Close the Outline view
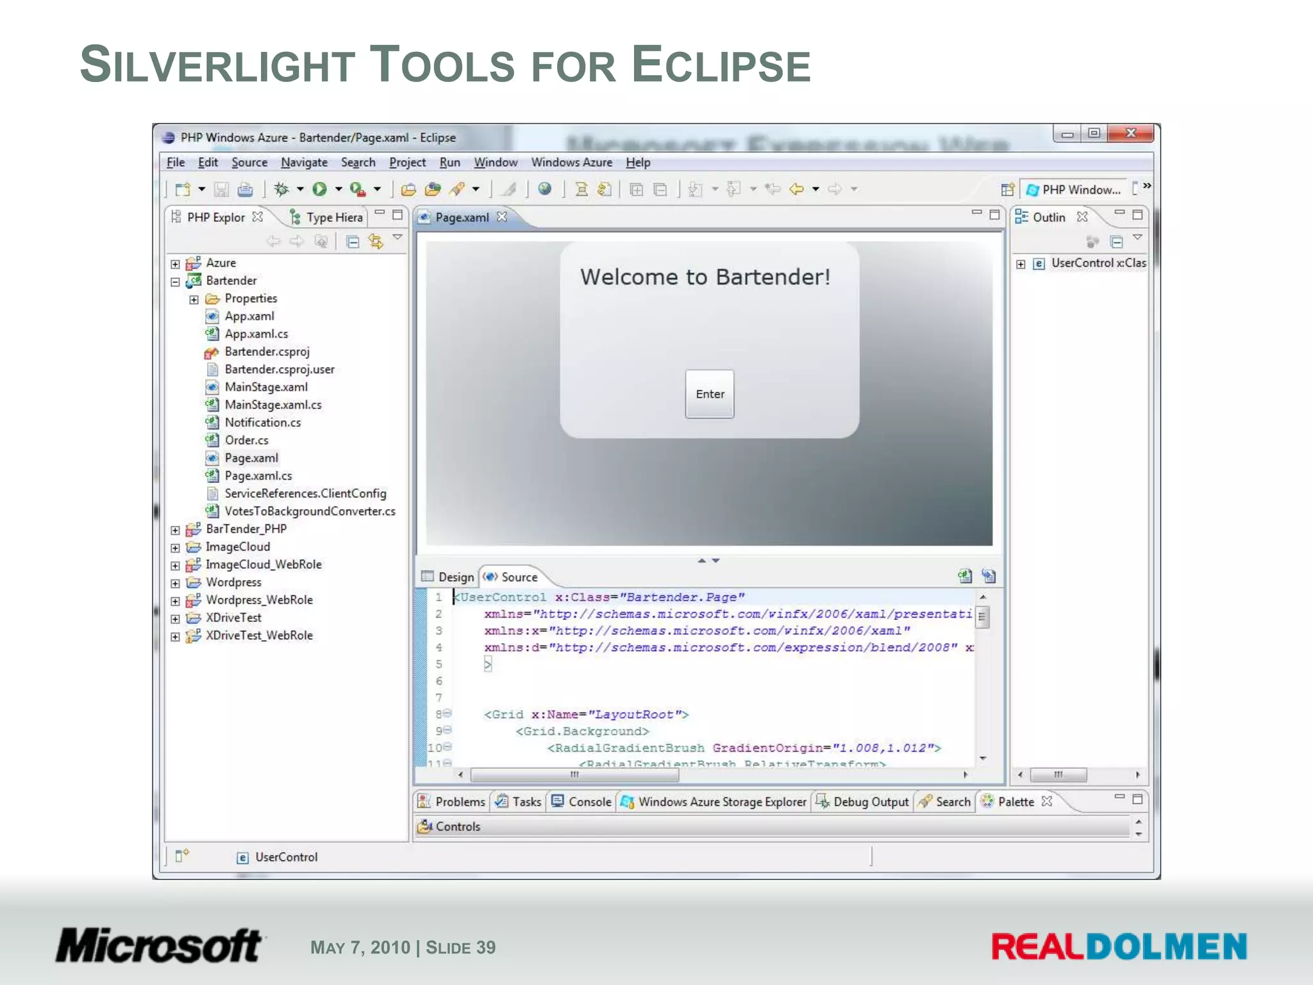This screenshot has width=1313, height=985. click(x=1082, y=217)
